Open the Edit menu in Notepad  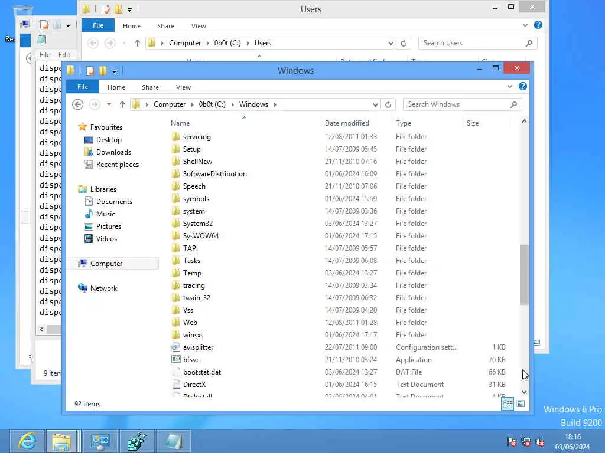(64, 55)
